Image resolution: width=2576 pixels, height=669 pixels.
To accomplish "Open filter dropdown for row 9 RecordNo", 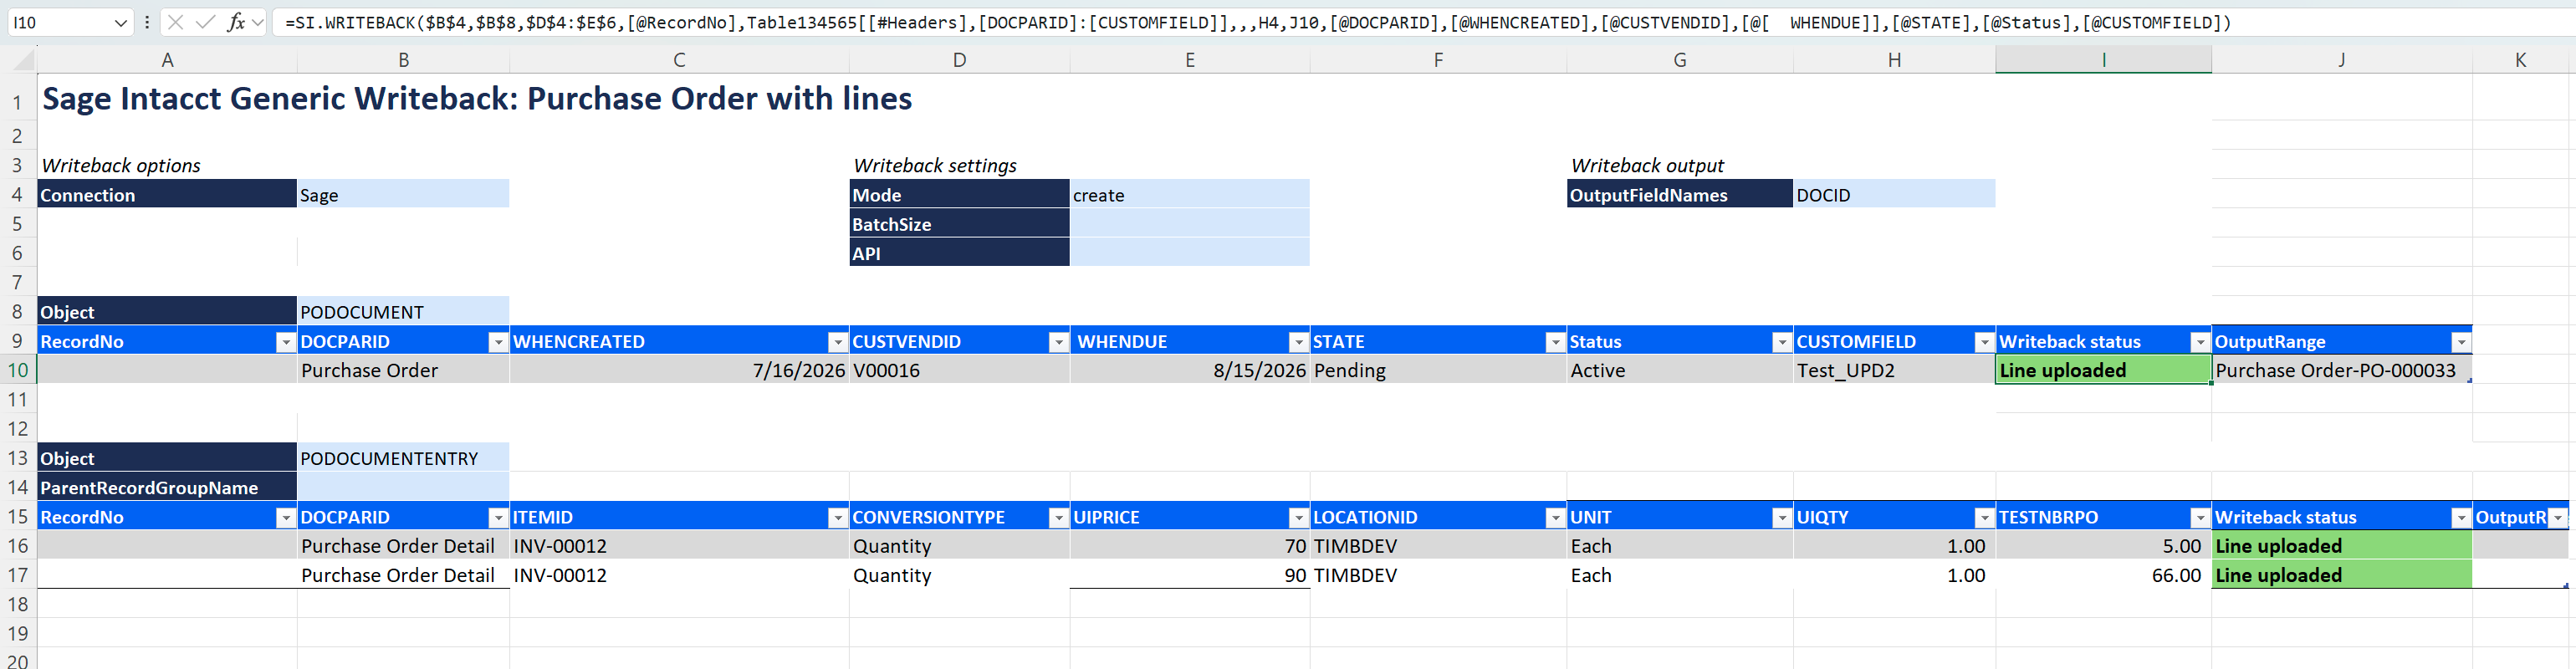I will coord(285,342).
